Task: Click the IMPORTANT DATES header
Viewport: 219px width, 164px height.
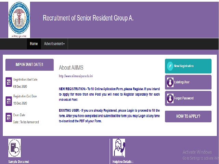Action: tap(29, 65)
